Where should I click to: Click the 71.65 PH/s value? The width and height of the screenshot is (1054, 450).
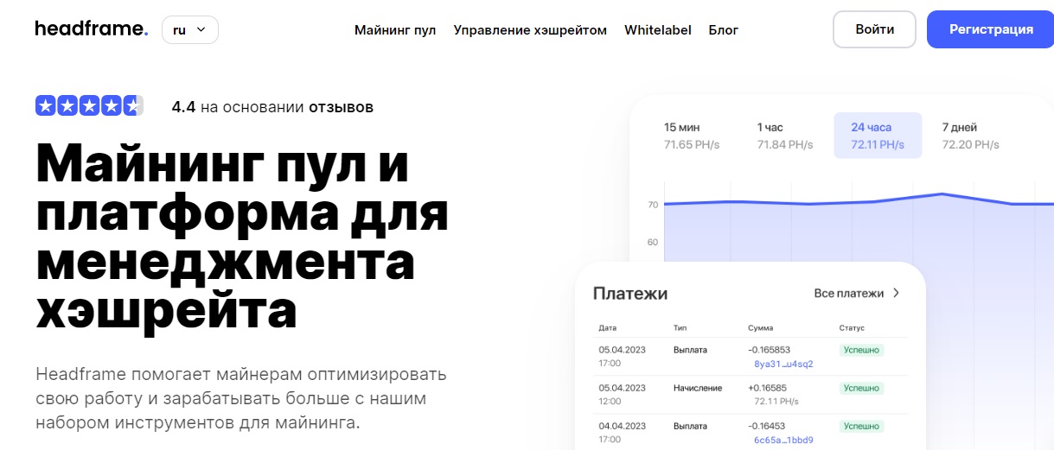pyautogui.click(x=693, y=145)
